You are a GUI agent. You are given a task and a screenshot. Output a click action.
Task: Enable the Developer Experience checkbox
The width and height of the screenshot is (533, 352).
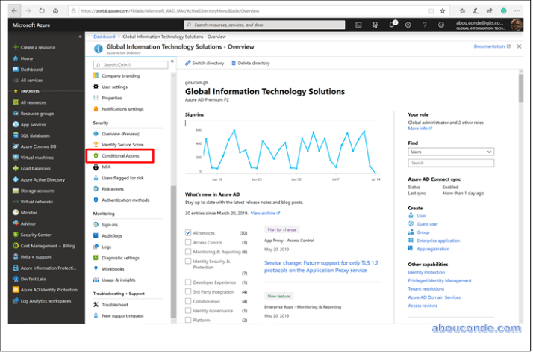click(x=188, y=282)
